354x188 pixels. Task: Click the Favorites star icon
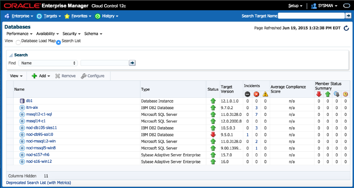point(67,16)
